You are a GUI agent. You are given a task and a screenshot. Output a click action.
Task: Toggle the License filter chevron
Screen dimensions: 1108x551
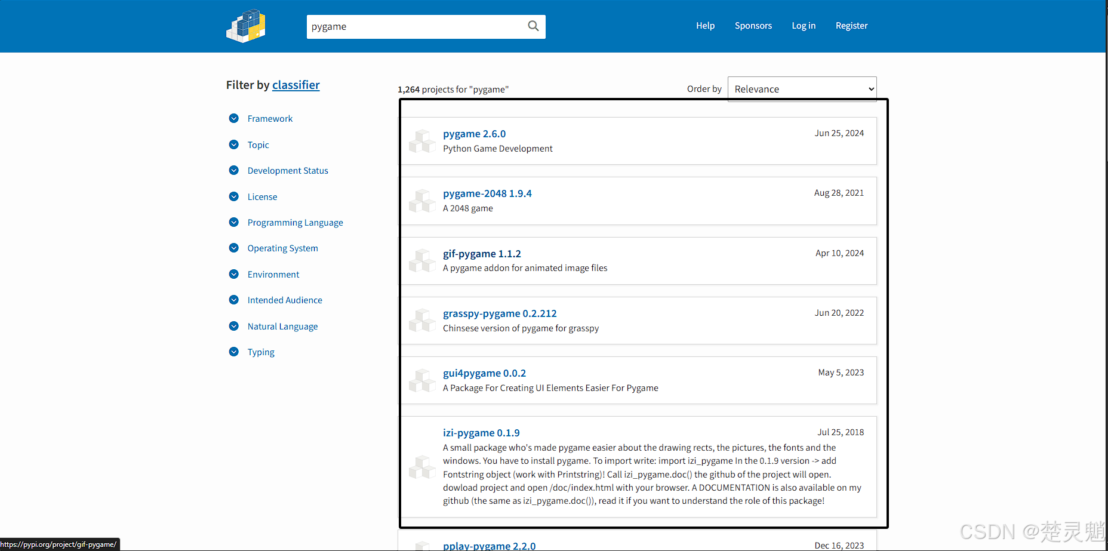pos(234,196)
